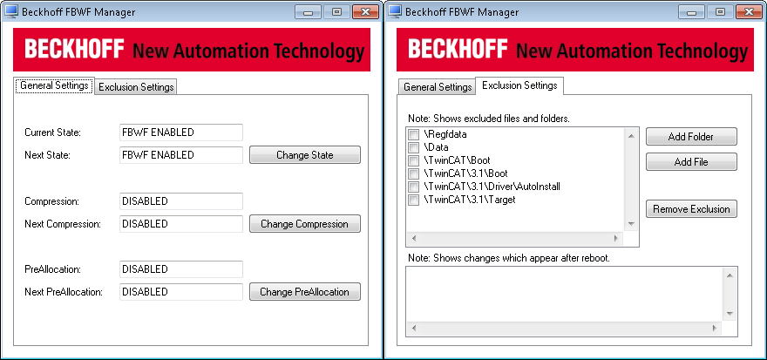Click exclusion list scroll down arrow
The width and height of the screenshot is (767, 360).
point(631,223)
